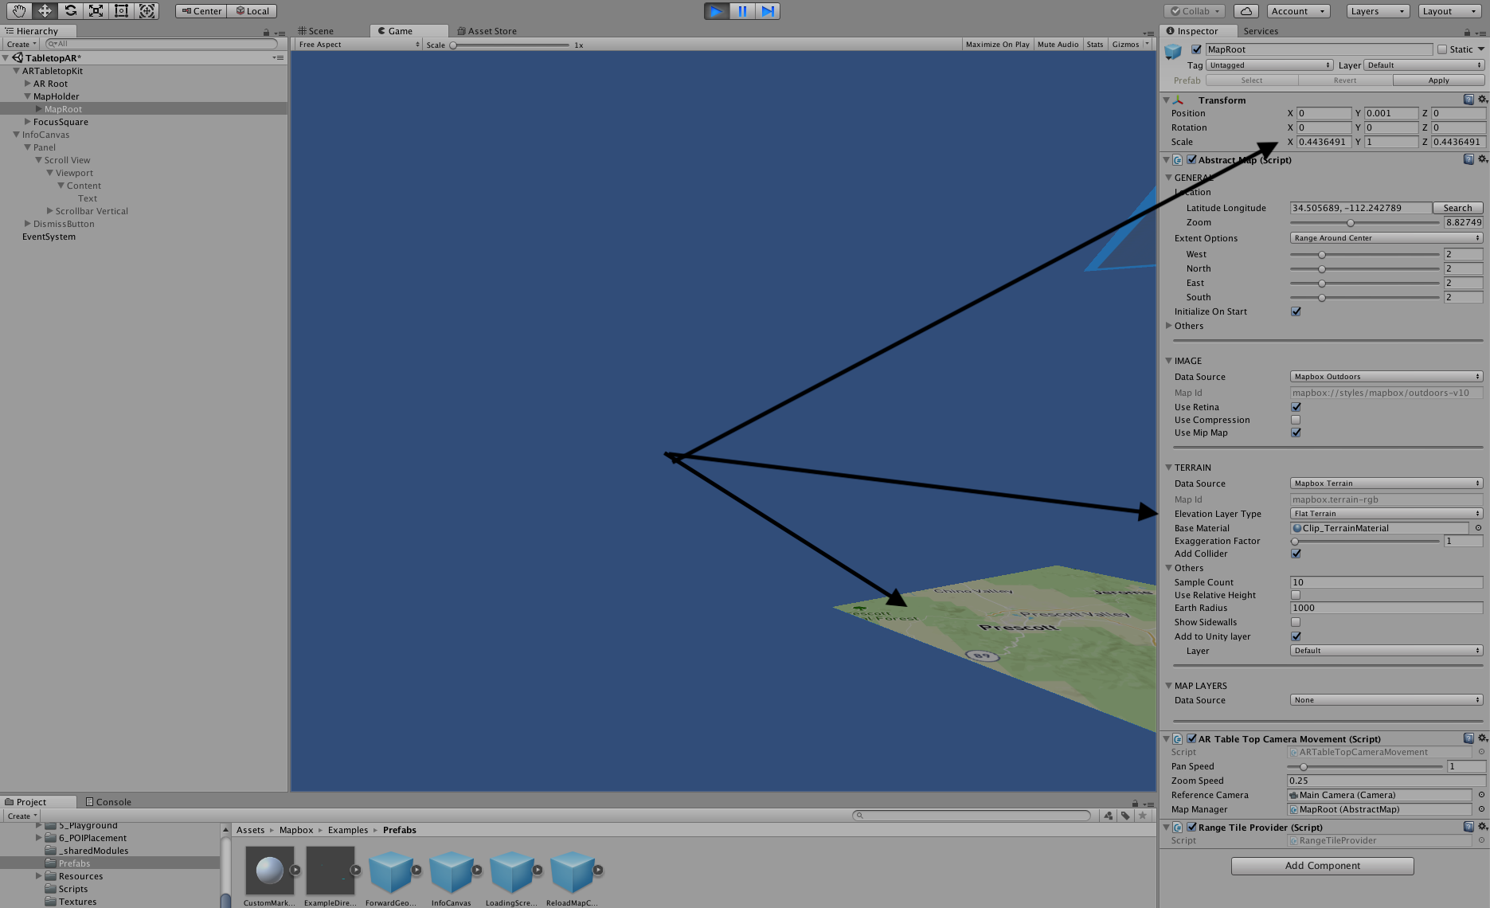Enable Use Compression under IMAGE
Viewport: 1490px width, 908px height.
[x=1296, y=420]
